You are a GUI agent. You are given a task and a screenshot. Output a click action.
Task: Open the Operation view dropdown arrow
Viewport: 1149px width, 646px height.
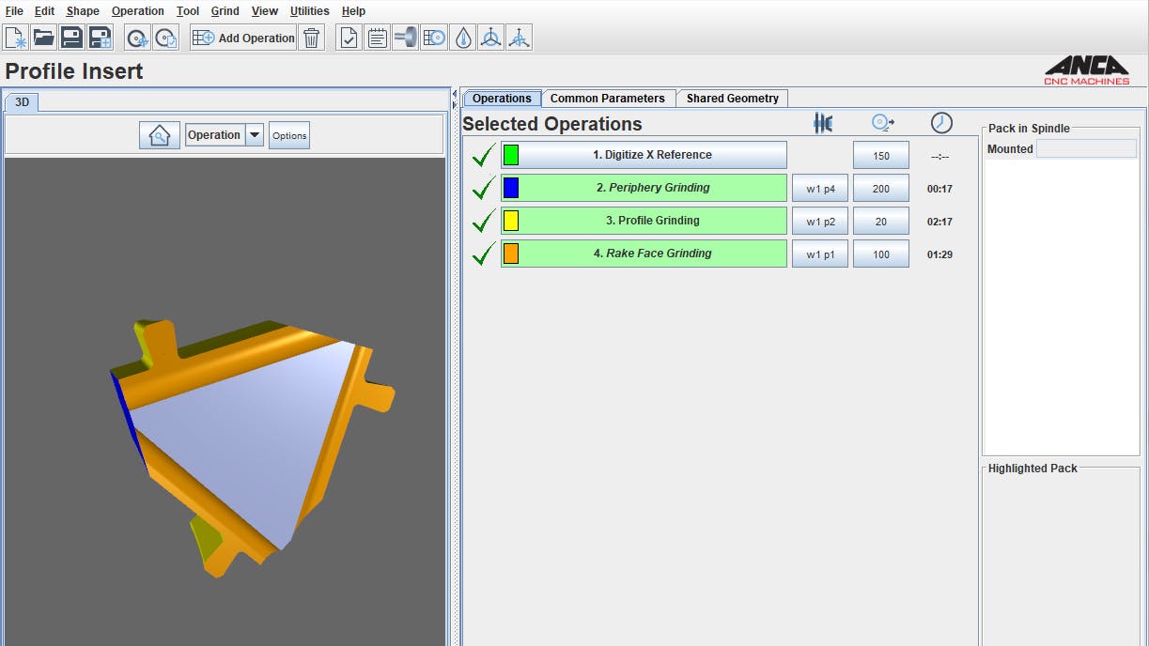tap(255, 135)
